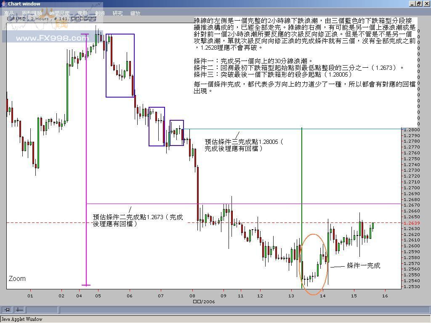Click date label 16 on the time axis
431x323 pixels.
(385, 296)
